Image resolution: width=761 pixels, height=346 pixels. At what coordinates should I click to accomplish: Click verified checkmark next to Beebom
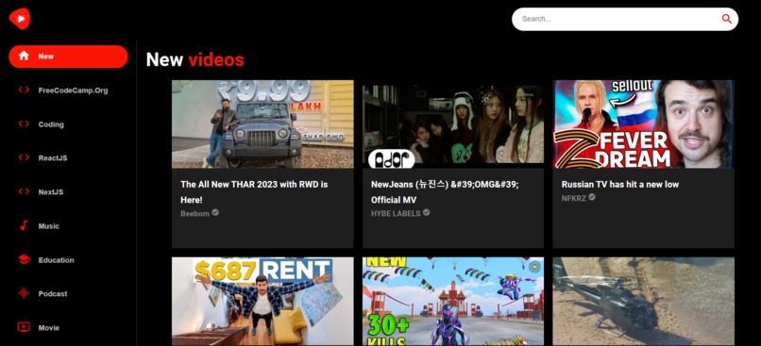click(215, 212)
